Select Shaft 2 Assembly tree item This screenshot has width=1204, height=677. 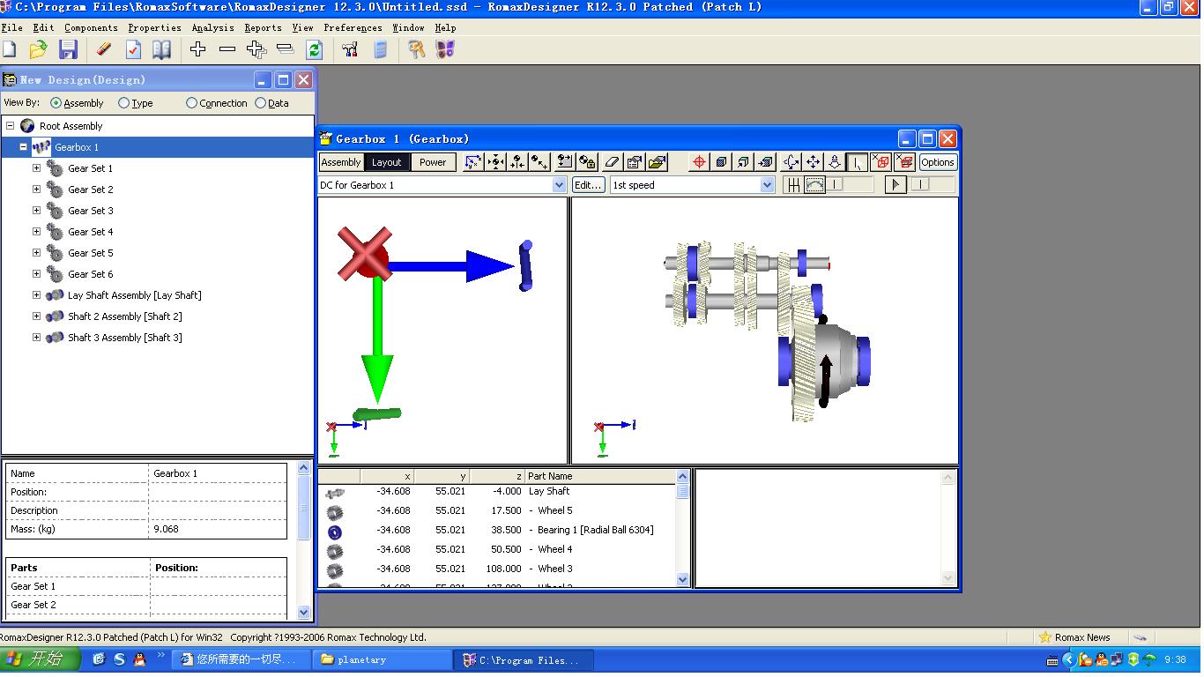click(125, 316)
